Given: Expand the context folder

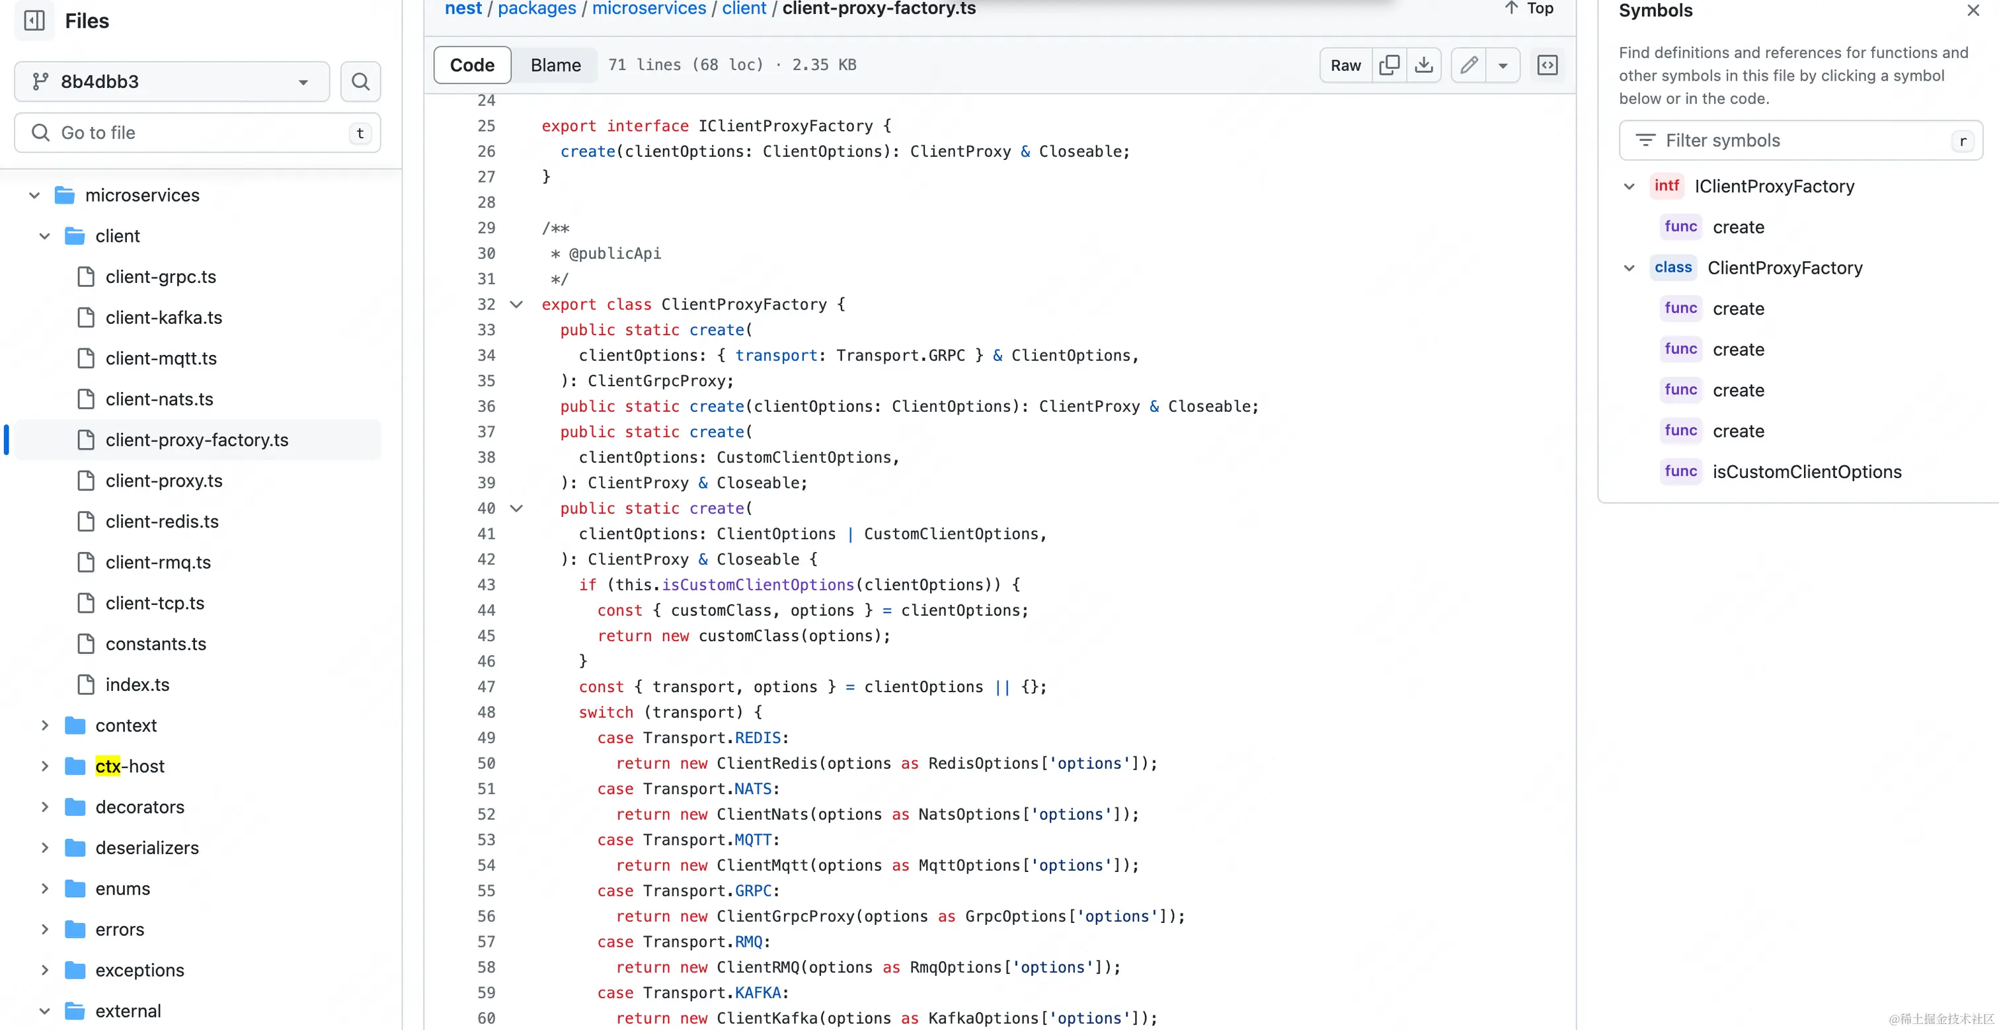Looking at the screenshot, I should [x=44, y=726].
